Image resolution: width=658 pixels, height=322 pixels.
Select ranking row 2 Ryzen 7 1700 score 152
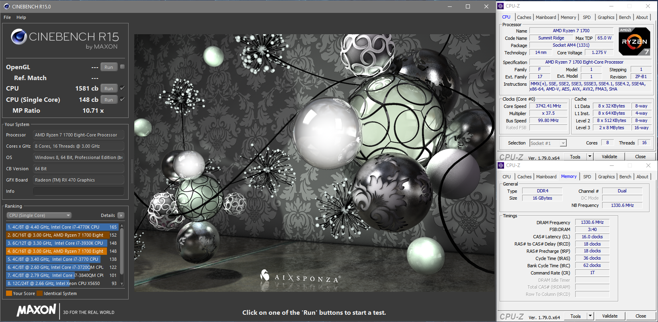62,235
